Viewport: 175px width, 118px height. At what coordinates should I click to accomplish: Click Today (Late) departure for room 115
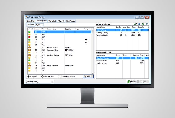(69, 66)
